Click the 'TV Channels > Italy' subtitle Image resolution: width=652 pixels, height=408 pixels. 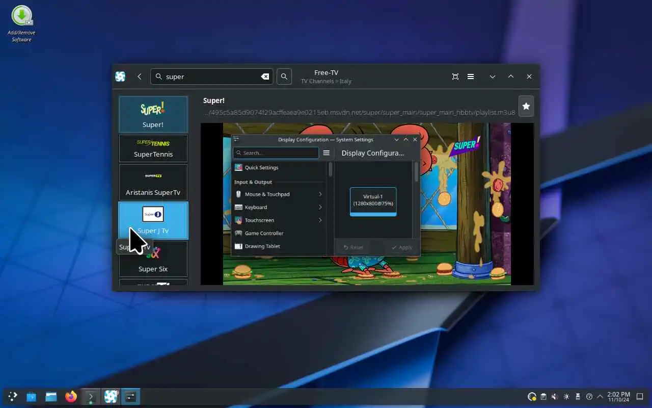326,81
